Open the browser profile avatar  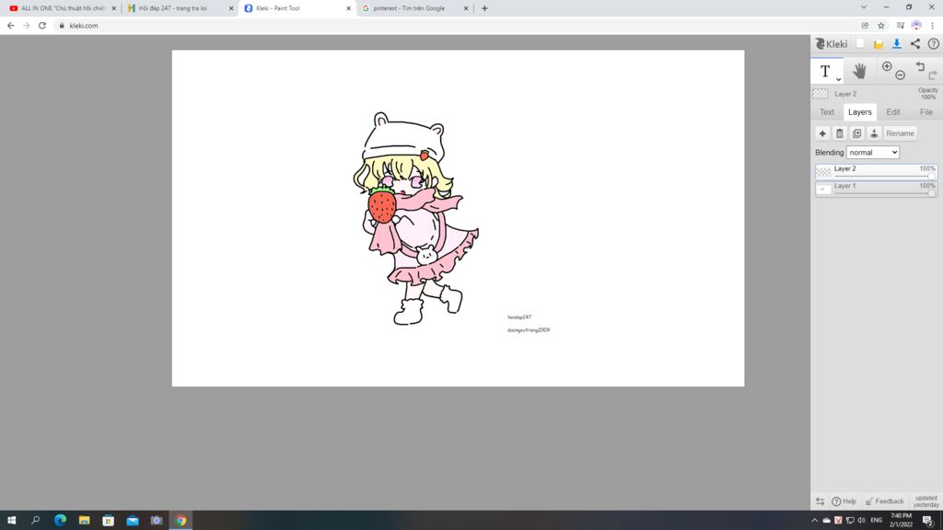916,25
